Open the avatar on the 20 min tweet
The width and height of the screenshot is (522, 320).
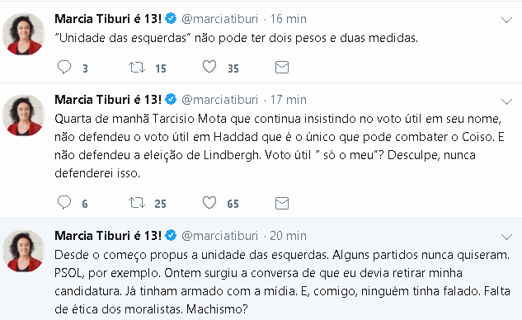click(x=23, y=251)
